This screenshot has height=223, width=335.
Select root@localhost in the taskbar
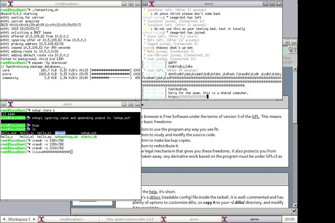click(x=69, y=219)
